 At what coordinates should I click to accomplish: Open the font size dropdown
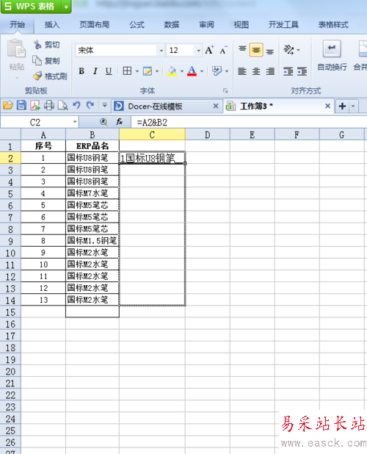198,51
